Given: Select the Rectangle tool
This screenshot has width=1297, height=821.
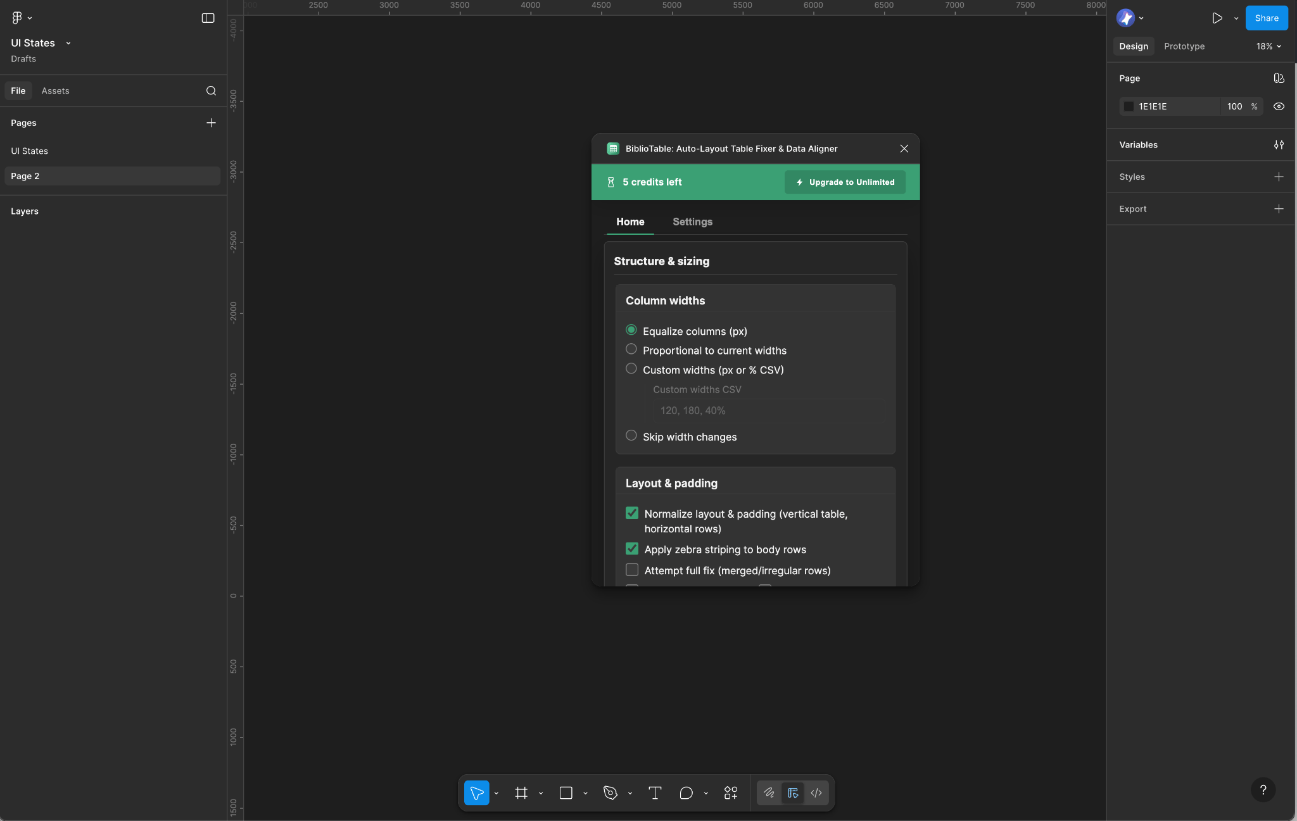Looking at the screenshot, I should [566, 793].
